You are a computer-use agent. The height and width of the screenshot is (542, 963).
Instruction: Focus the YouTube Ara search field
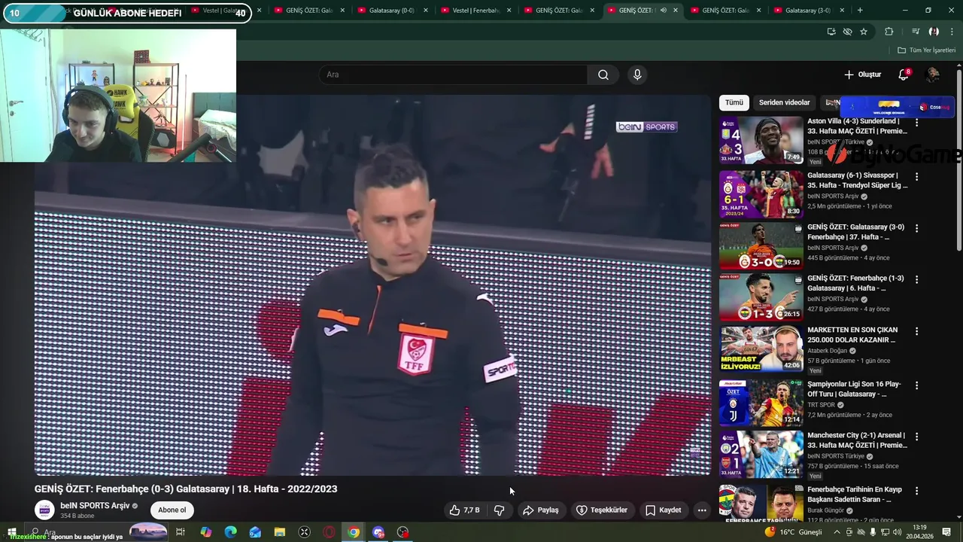(454, 75)
